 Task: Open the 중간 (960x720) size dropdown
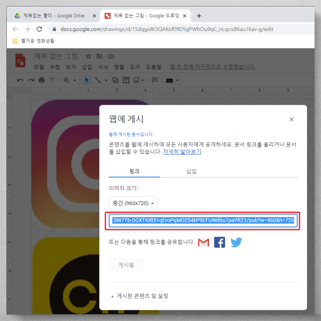[133, 203]
